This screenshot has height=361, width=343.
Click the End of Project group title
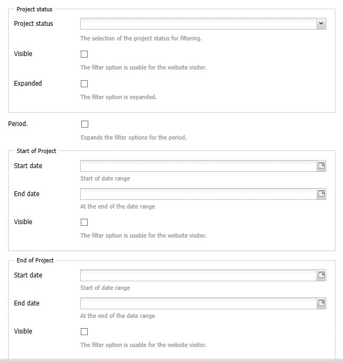[35, 260]
